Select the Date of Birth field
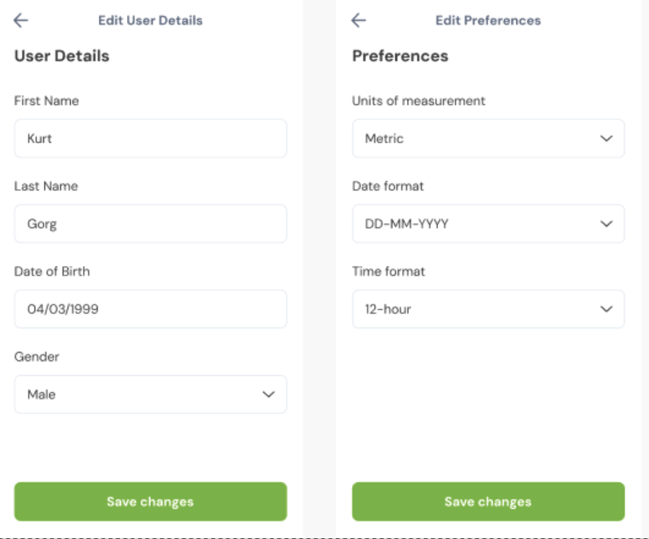This screenshot has height=539, width=649. [x=150, y=309]
